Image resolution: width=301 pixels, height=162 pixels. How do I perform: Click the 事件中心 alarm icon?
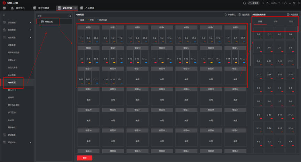(x=12, y=8)
